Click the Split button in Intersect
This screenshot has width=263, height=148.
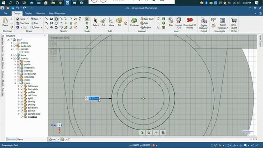pos(145,23)
